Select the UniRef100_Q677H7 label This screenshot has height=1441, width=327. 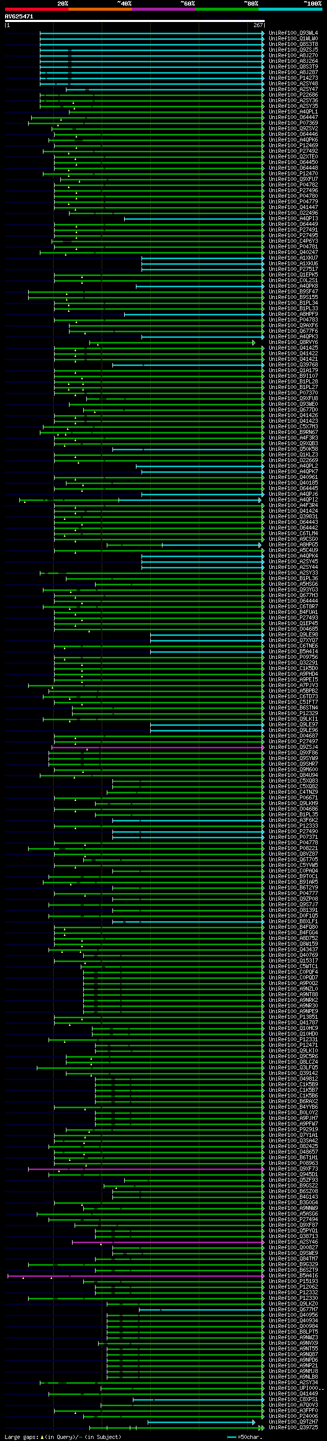pyautogui.click(x=293, y=1309)
